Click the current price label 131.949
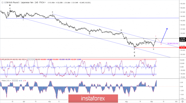Screen dimensions: 186x103 click(182, 38)
